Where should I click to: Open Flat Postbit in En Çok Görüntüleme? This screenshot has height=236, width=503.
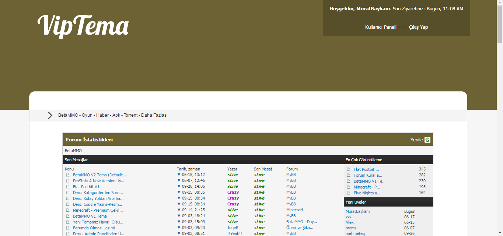pyautogui.click(x=366, y=169)
